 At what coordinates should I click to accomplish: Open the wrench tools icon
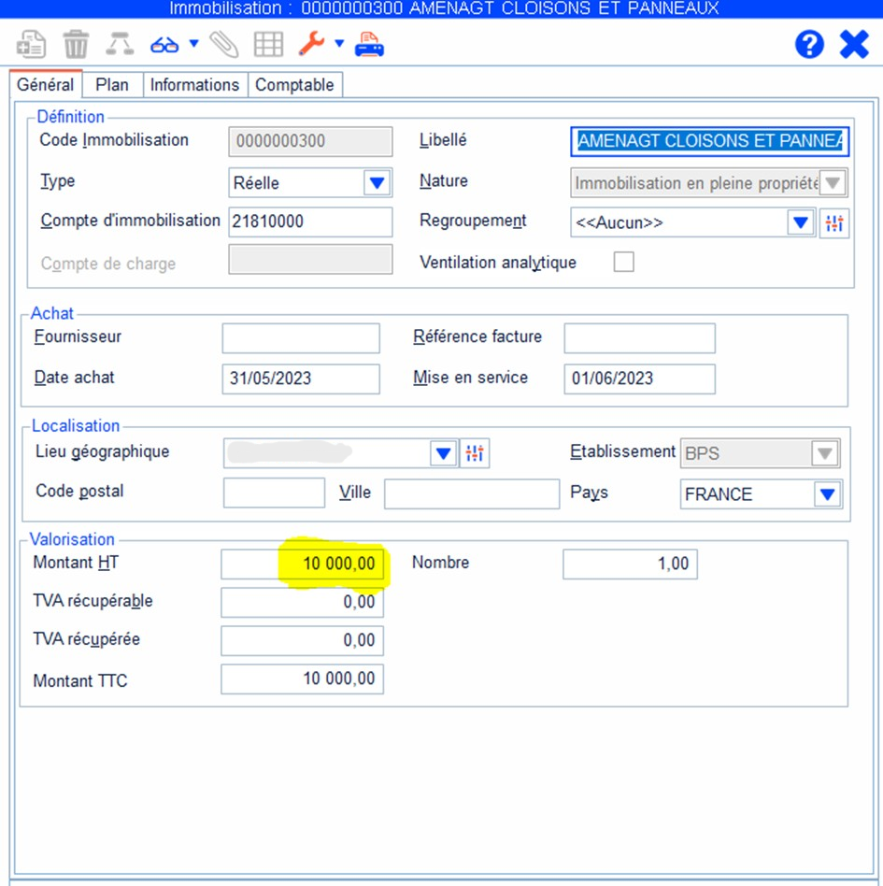click(x=310, y=44)
